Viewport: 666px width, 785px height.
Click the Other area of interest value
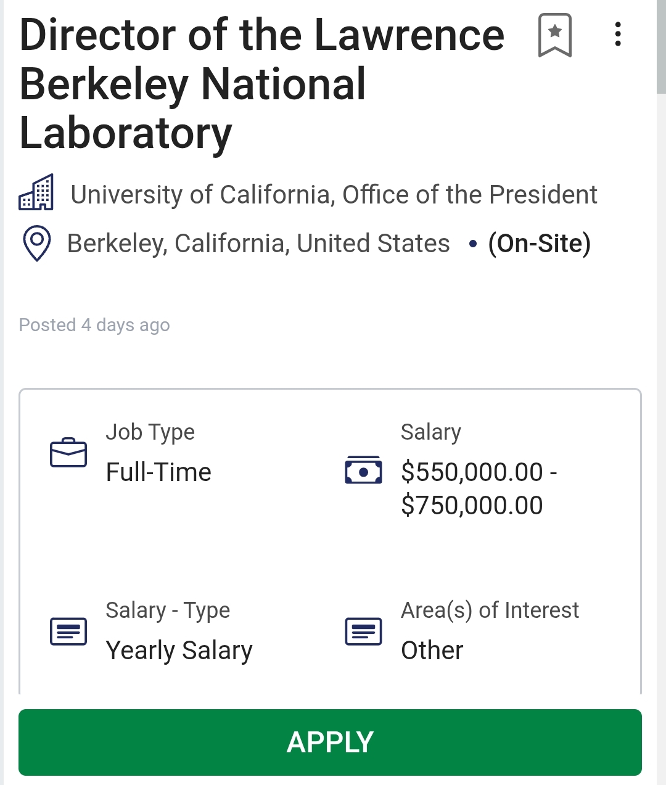pos(432,651)
